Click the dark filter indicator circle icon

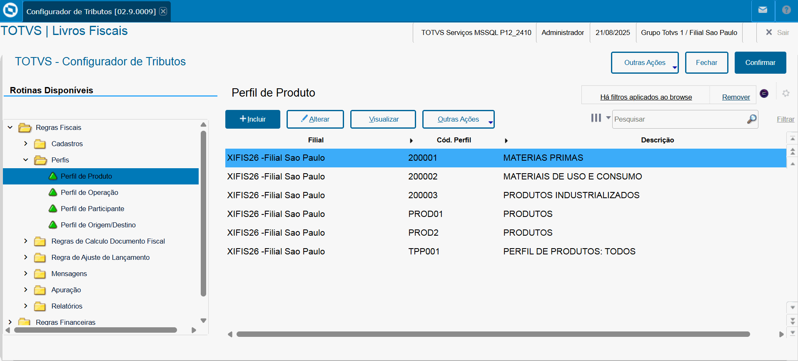click(x=764, y=93)
